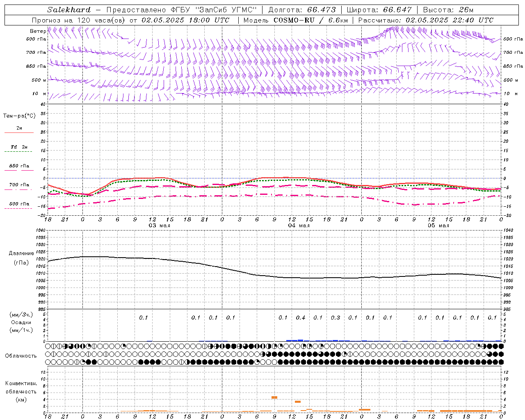The image size is (525, 420).
Task: Click the "Давление" pressure panel label
Action: tap(21, 253)
